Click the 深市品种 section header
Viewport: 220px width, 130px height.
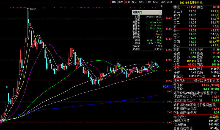coord(180,80)
